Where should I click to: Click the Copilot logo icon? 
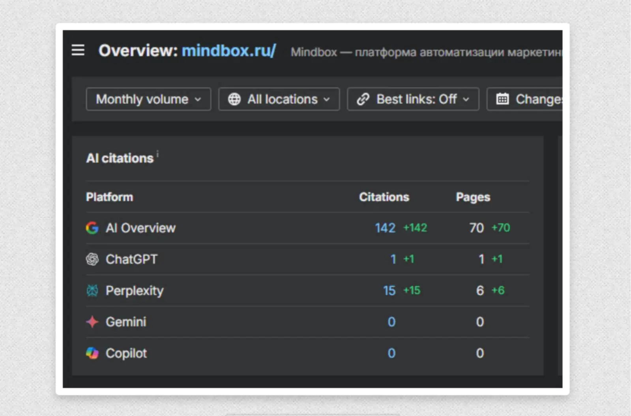point(92,353)
